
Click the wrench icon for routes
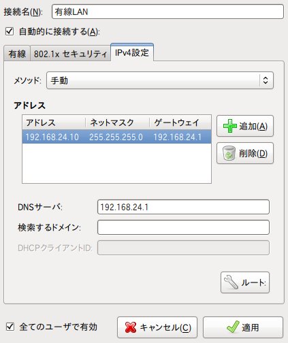click(x=231, y=282)
